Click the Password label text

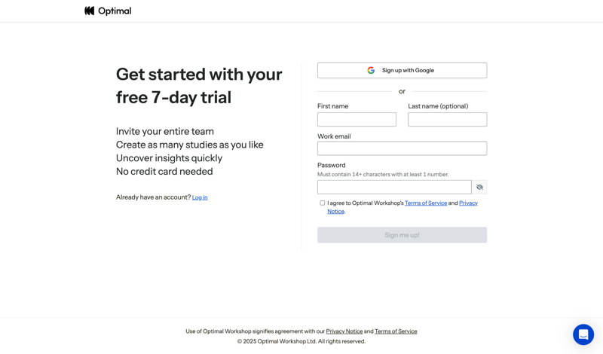[331, 165]
